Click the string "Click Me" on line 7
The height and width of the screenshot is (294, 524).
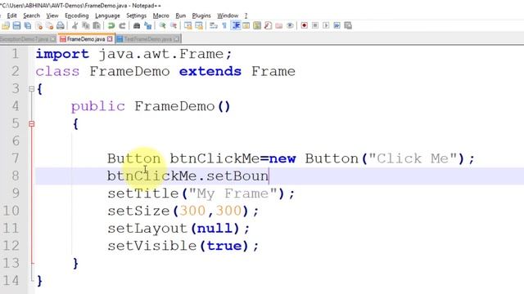413,158
